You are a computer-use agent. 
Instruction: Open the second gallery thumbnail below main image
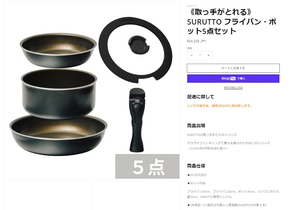point(136,195)
